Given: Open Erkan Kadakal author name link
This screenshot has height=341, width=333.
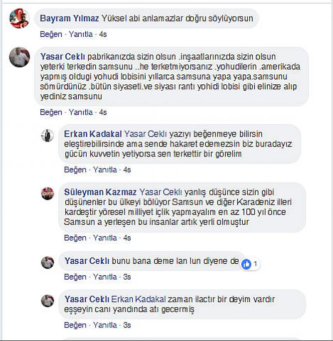Looking at the screenshot, I should point(93,134).
